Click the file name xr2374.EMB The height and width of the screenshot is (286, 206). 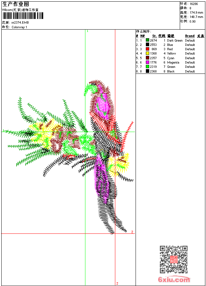click(20, 22)
